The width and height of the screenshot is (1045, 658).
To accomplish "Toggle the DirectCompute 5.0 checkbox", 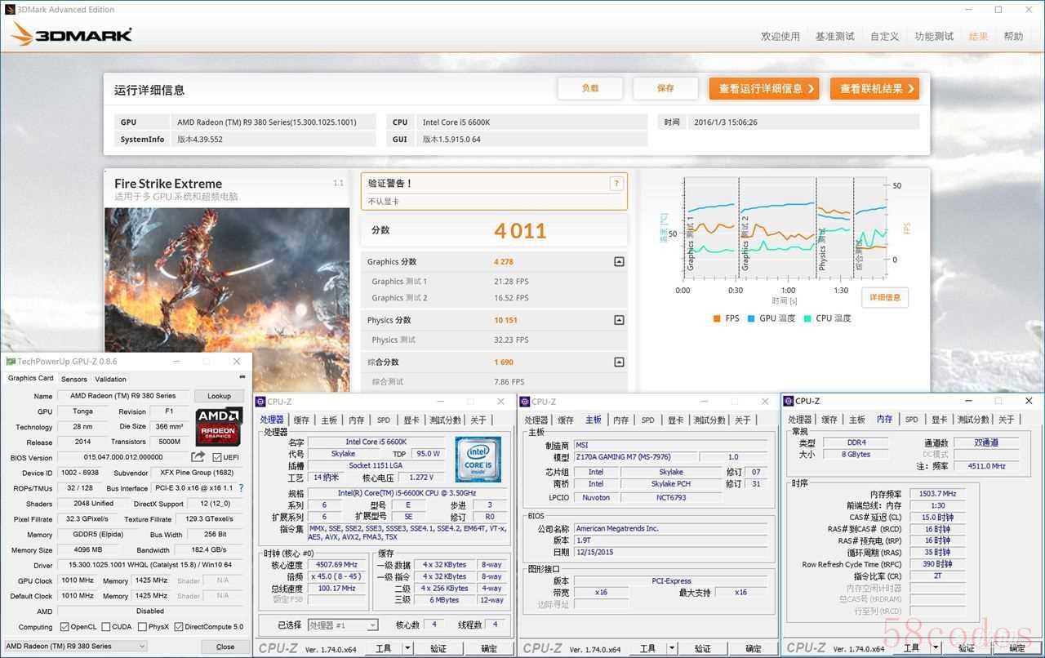I will [179, 627].
